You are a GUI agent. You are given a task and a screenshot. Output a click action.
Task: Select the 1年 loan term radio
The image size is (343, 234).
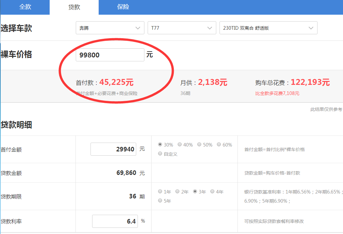[160, 191]
